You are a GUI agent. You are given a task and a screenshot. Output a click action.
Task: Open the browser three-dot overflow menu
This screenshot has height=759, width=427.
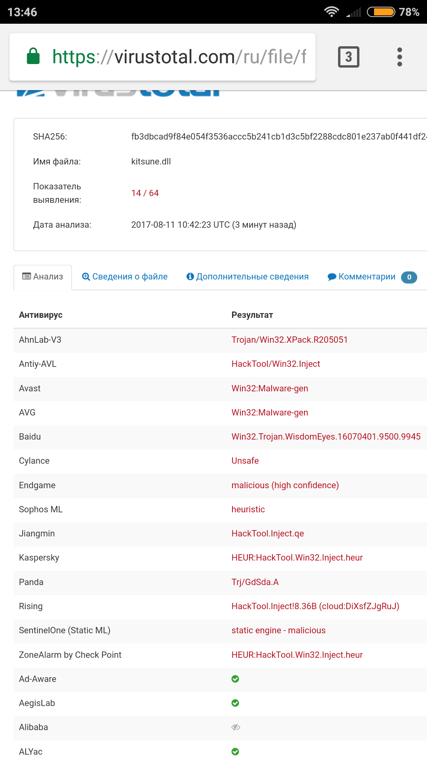tap(399, 57)
